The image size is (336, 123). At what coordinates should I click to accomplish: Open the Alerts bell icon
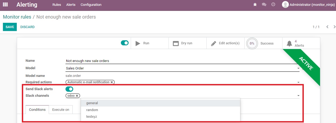(289, 43)
